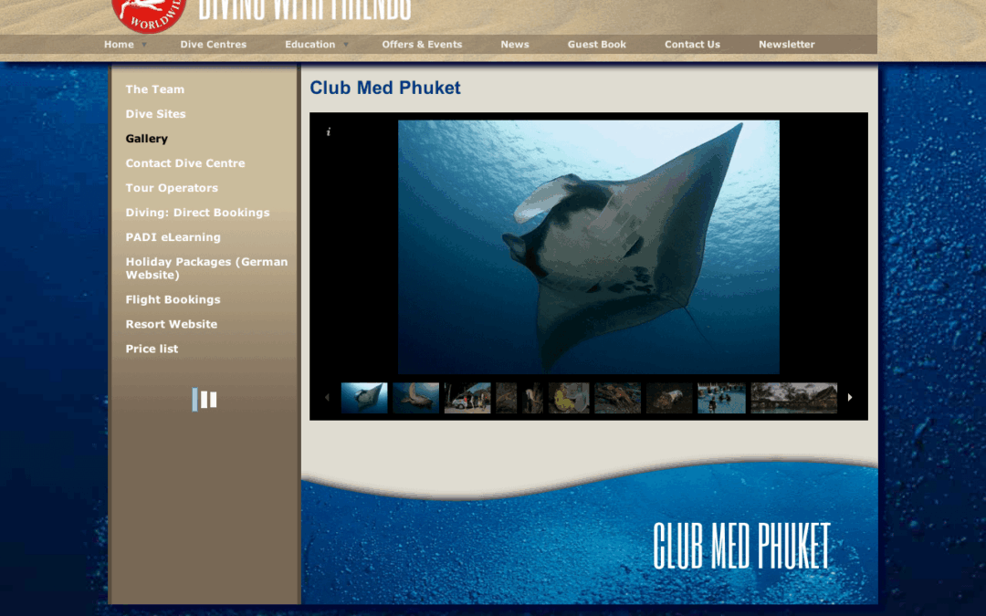The width and height of the screenshot is (986, 616).
Task: Open the Price list link
Action: tap(152, 349)
